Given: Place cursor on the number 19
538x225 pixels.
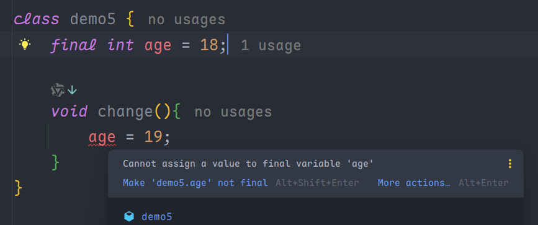Looking at the screenshot, I should pos(153,137).
